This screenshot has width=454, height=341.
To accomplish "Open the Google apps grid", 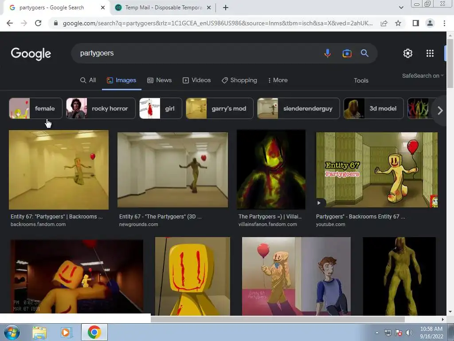I will [x=430, y=53].
